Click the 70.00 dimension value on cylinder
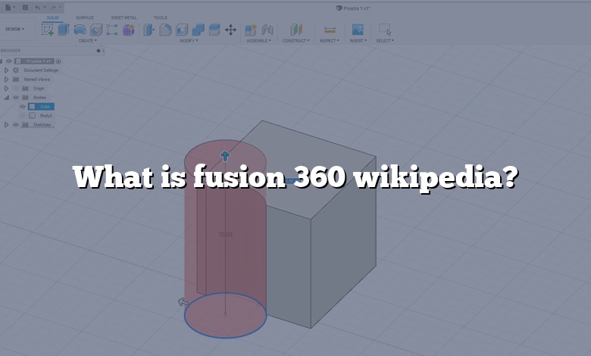This screenshot has height=356, width=591. click(225, 235)
